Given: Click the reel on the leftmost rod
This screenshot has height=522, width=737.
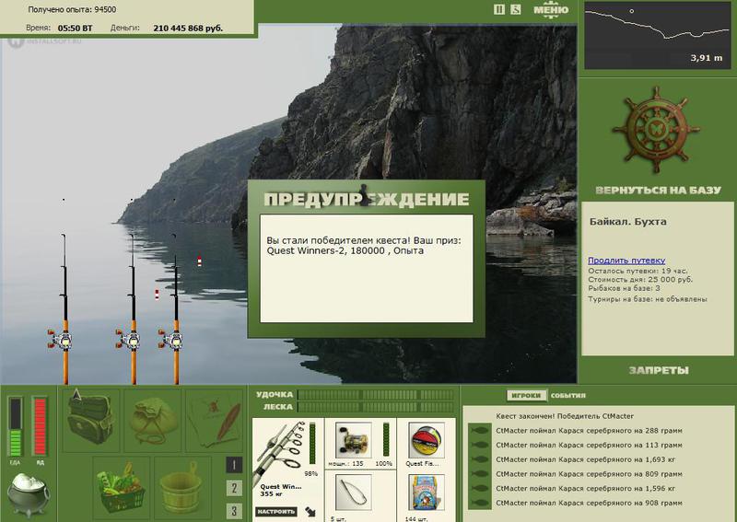Looking at the screenshot, I should click(x=60, y=339).
